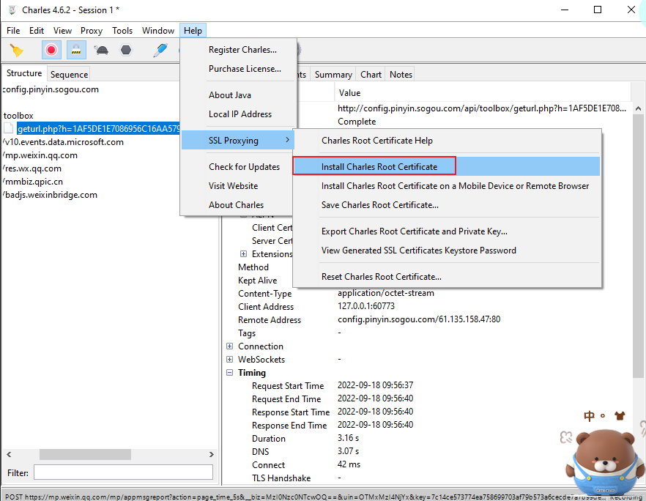Select Reset Charles Root Certificate menu item

pos(381,277)
